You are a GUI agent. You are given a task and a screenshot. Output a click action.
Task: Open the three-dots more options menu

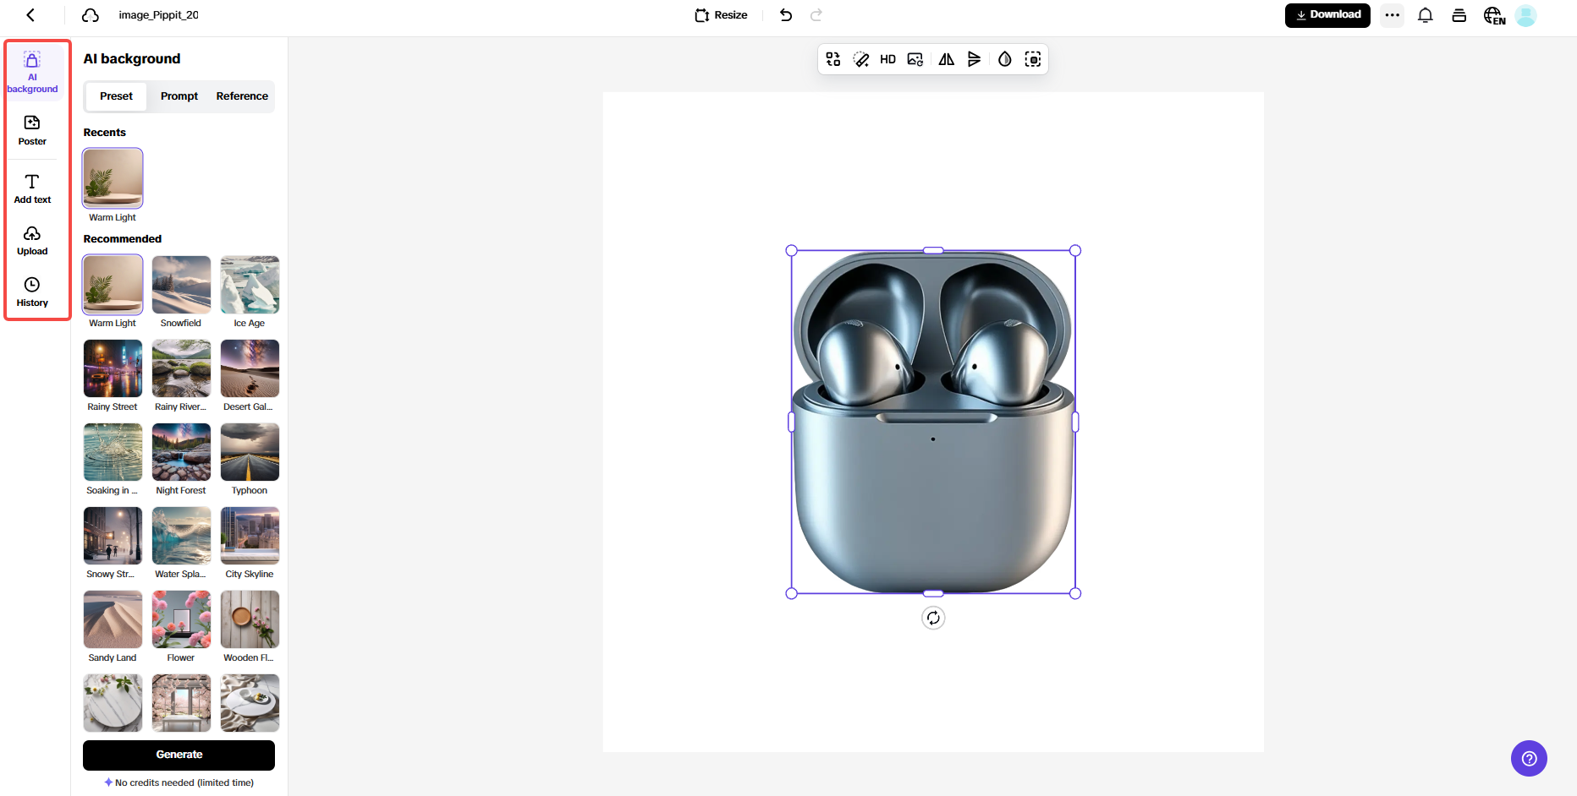[1392, 15]
